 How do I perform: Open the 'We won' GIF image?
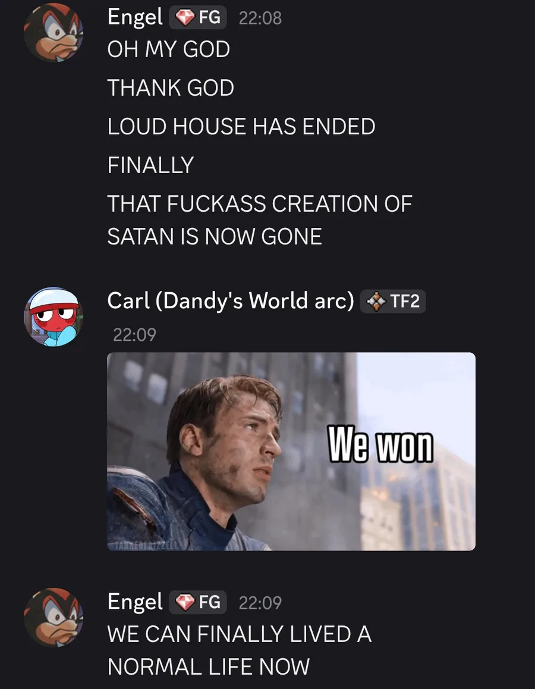291,451
